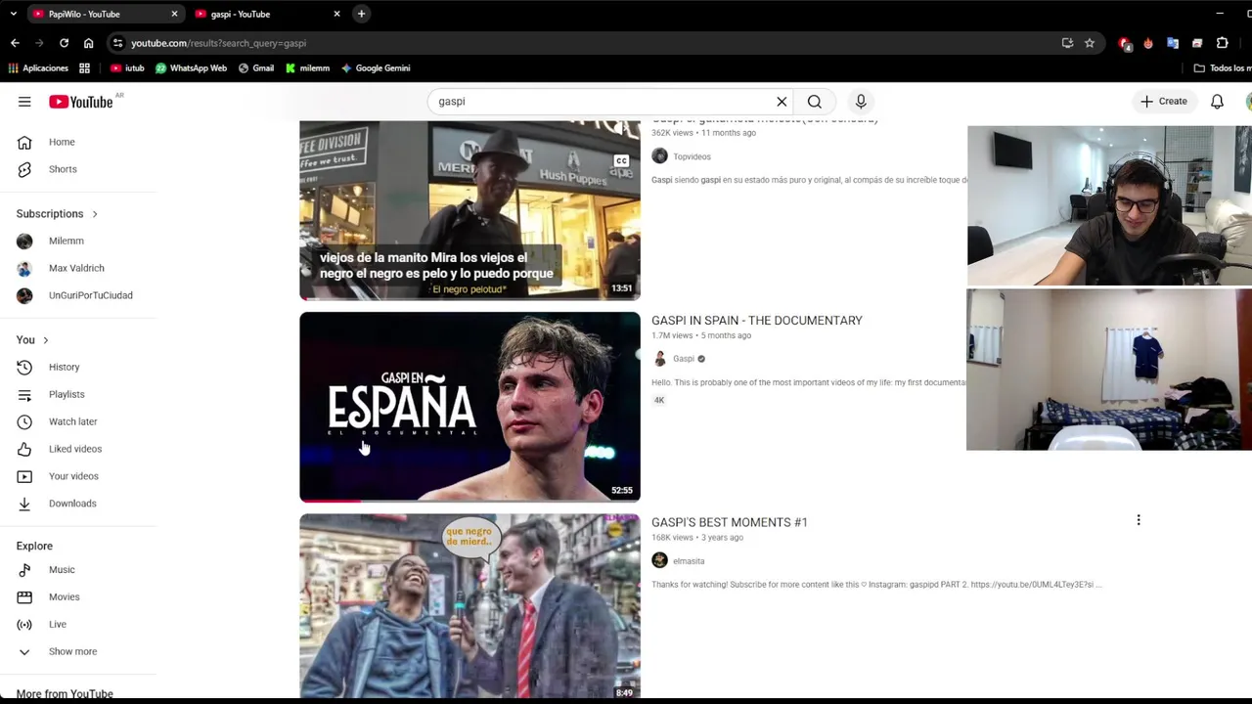This screenshot has height=704, width=1252.
Task: Reload the page
Action: (x=64, y=43)
